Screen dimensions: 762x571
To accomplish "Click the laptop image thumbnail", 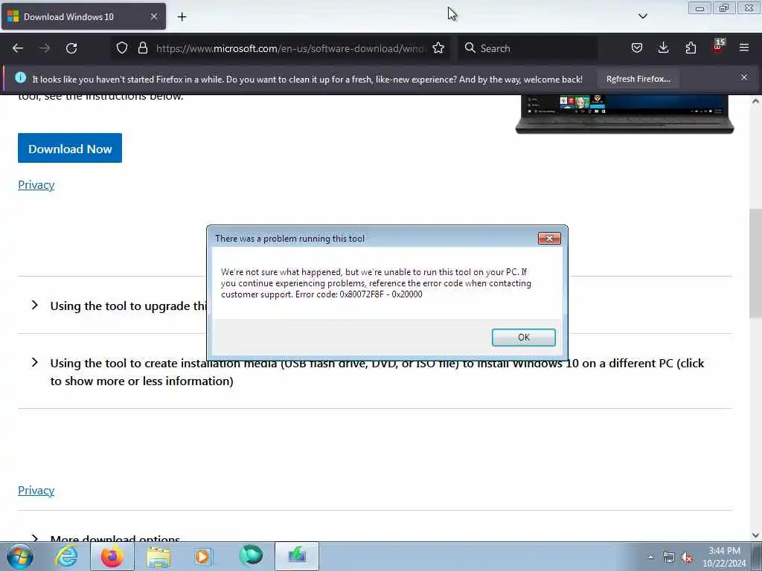I will pos(624,114).
